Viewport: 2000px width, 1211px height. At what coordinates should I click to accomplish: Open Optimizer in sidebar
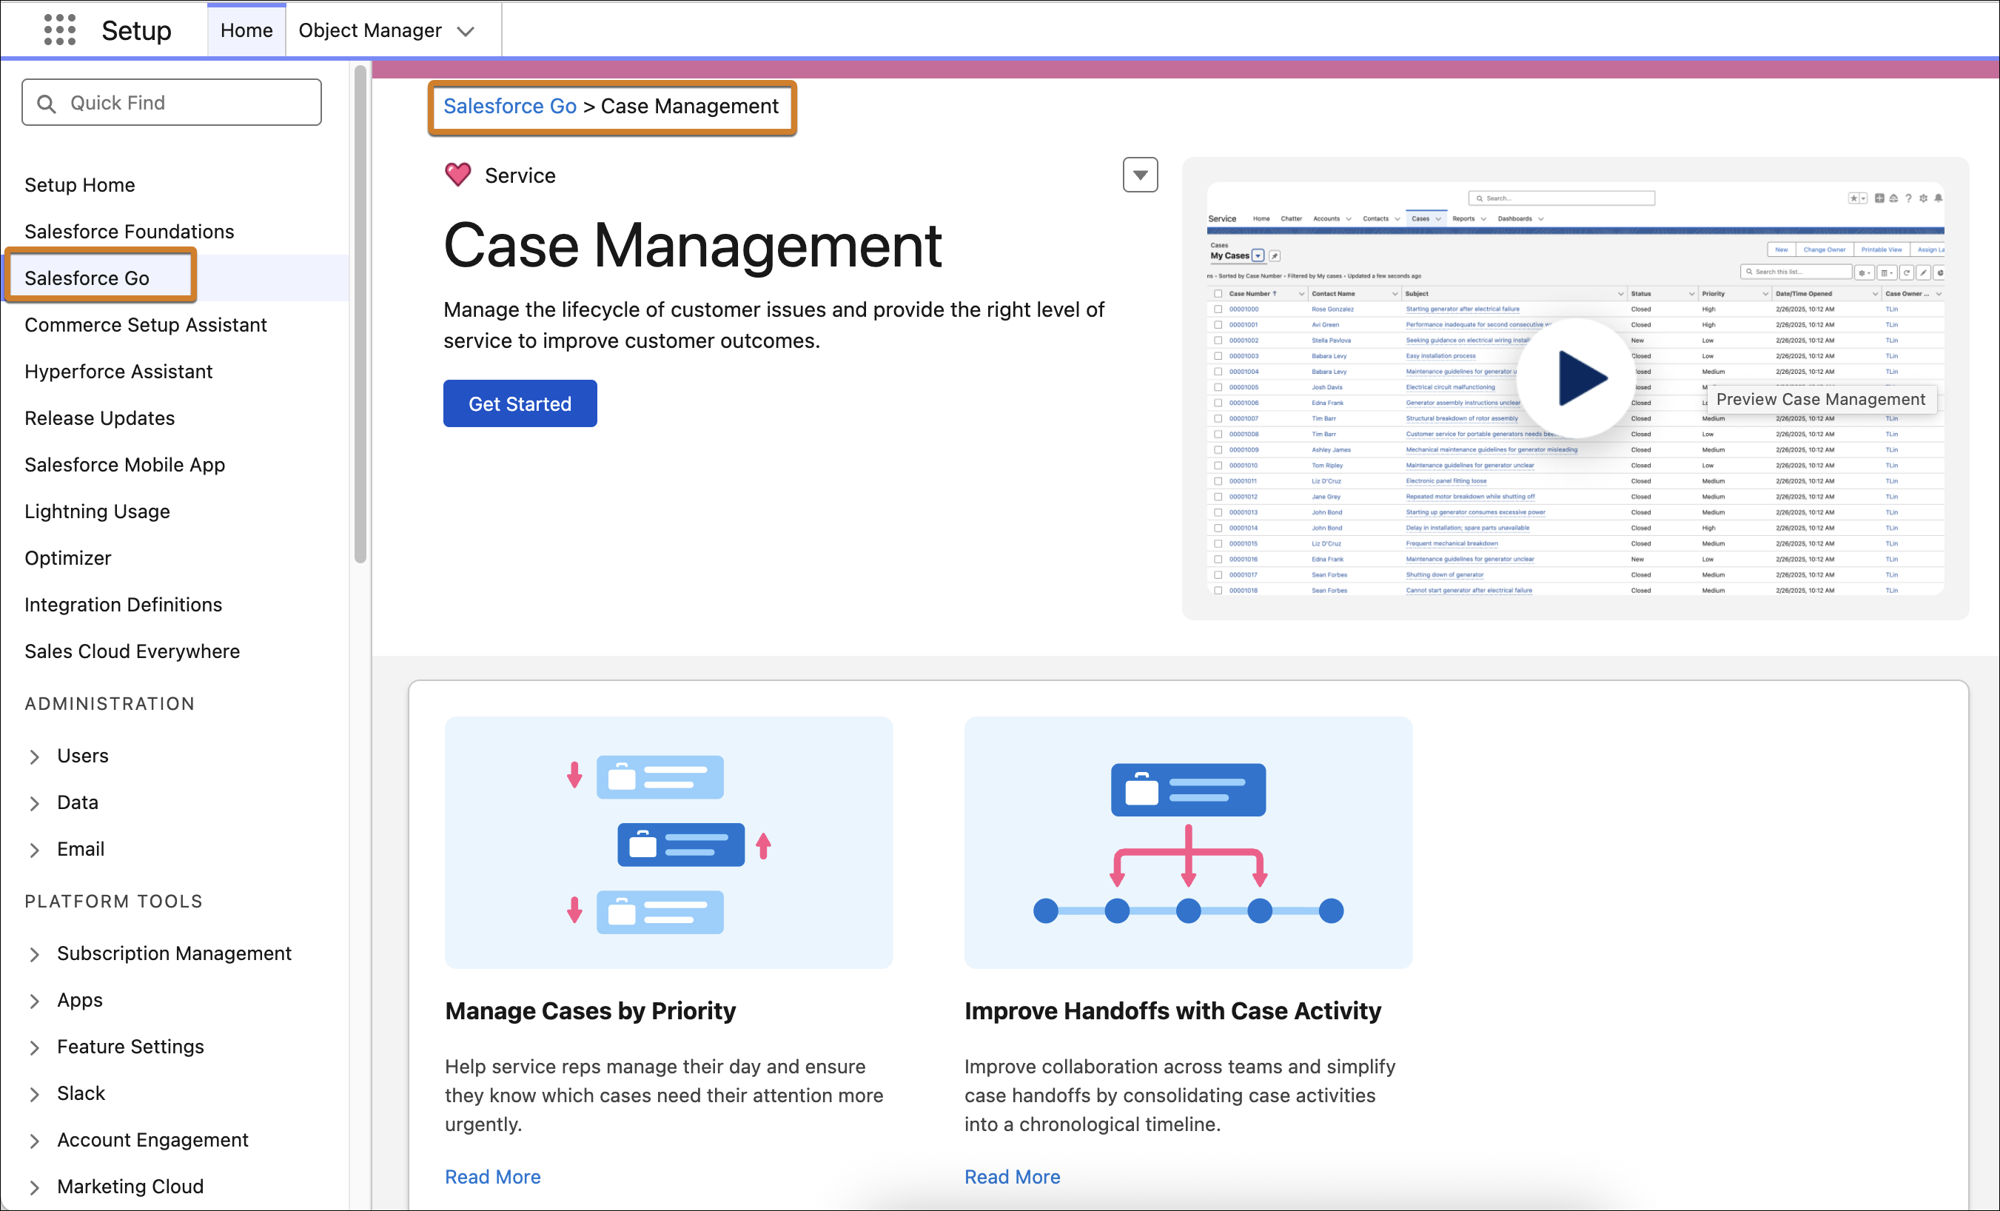tap(68, 557)
